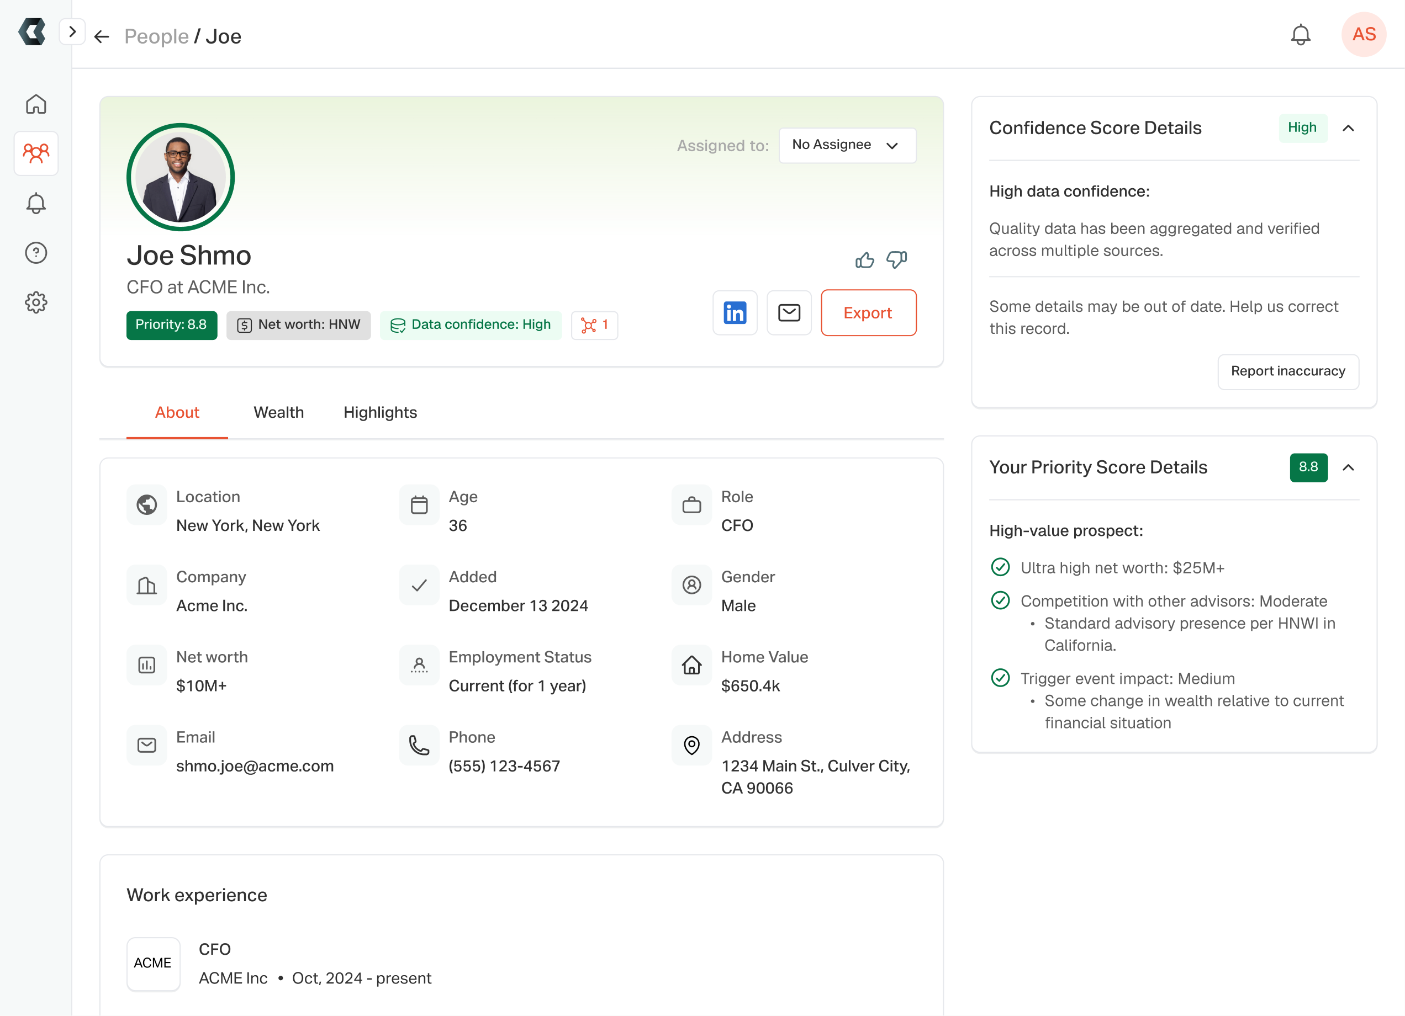Switch to the About tab
The image size is (1405, 1016).
coord(177,412)
